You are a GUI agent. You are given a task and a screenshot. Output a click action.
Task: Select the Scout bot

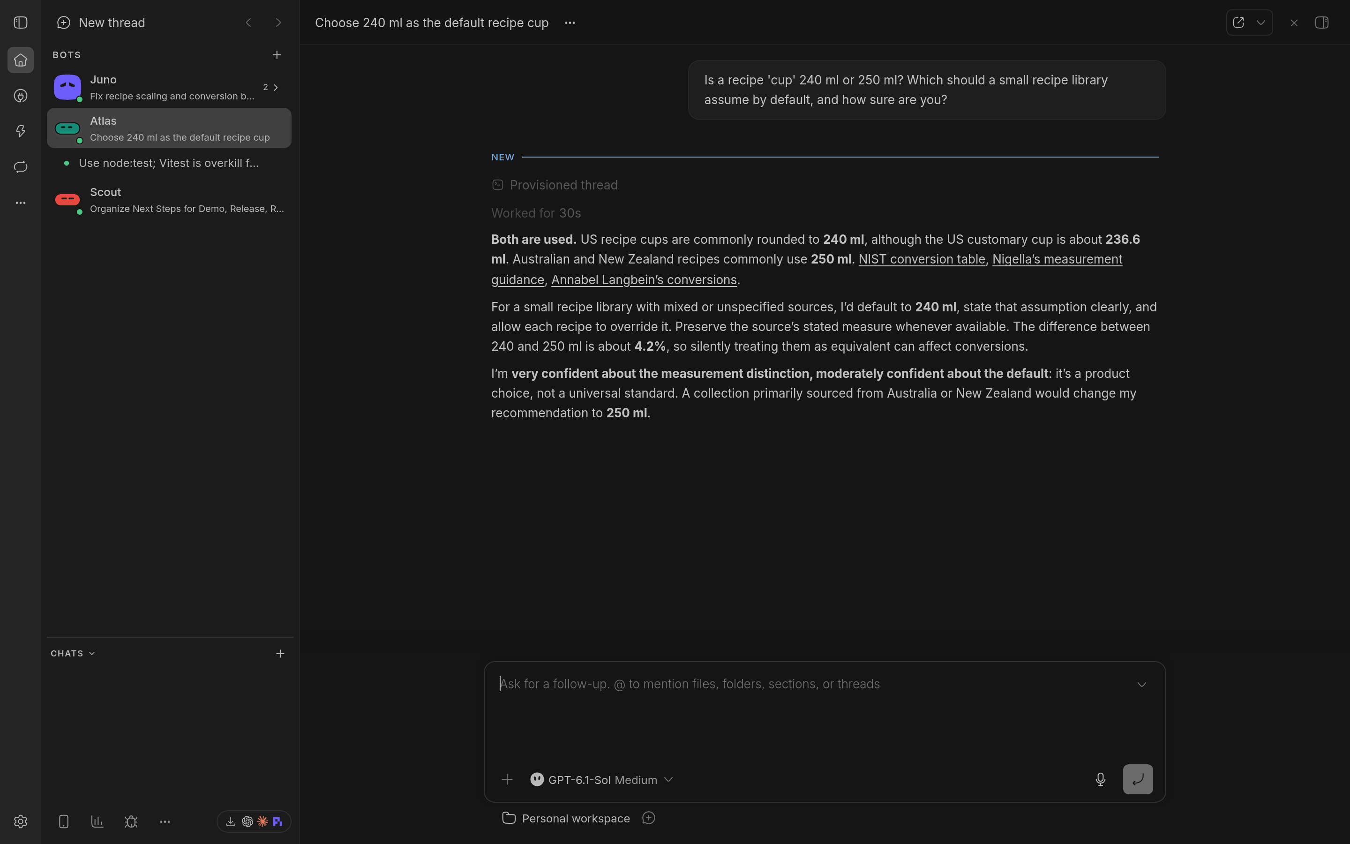[x=169, y=200]
